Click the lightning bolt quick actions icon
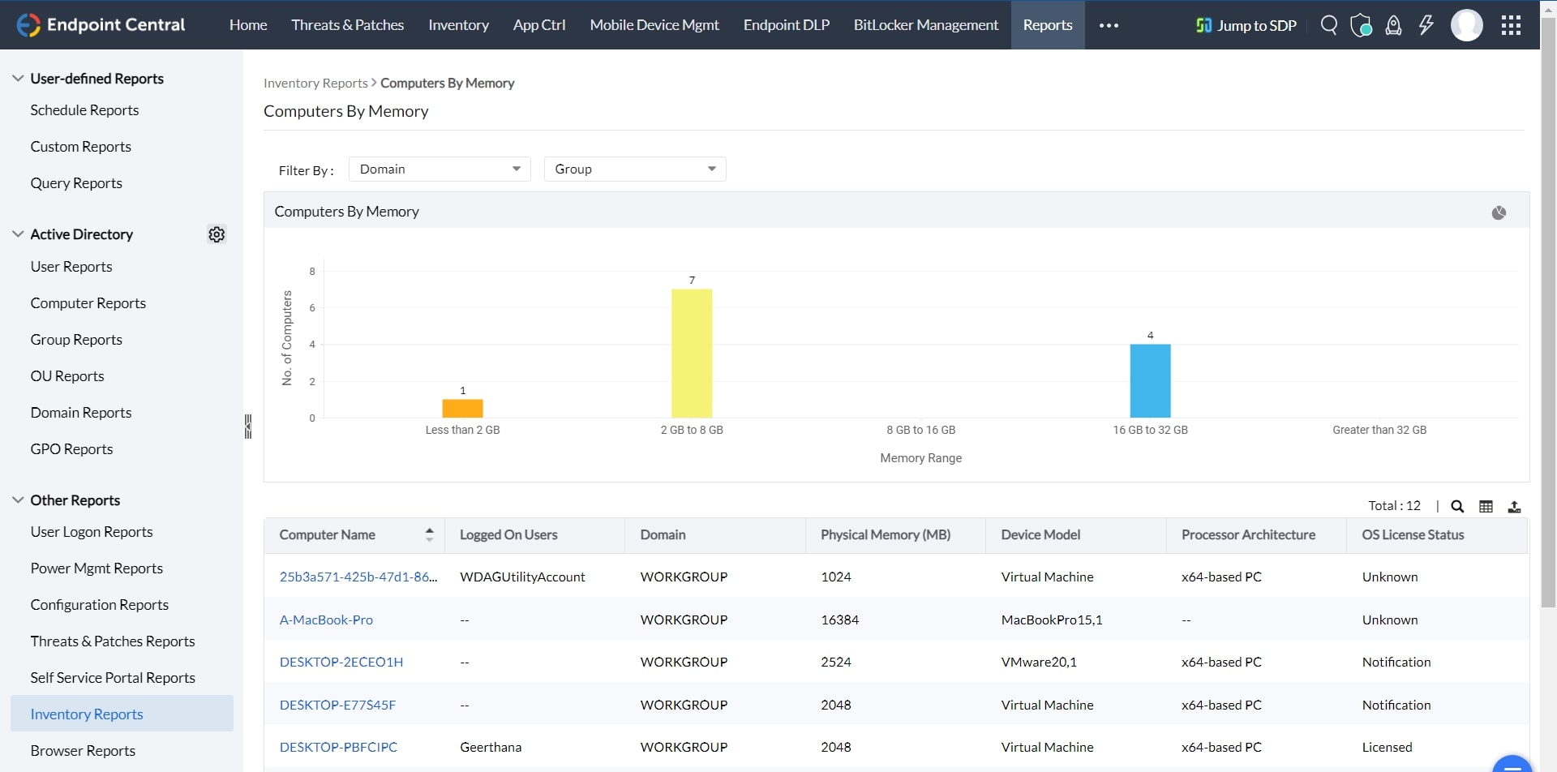 pyautogui.click(x=1426, y=25)
